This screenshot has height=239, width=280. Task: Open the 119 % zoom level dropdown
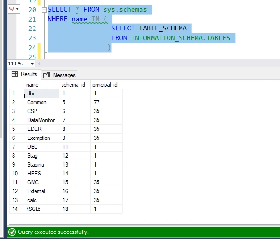(32, 64)
